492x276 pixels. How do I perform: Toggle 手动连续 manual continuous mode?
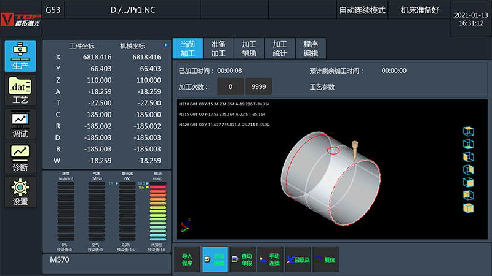click(x=270, y=259)
